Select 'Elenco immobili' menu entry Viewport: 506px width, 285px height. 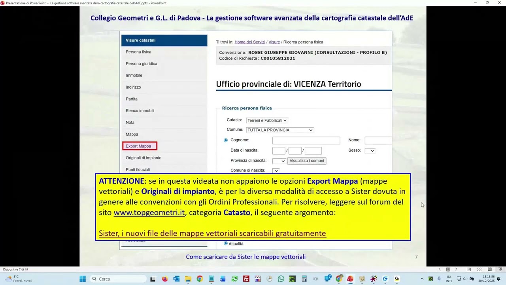(x=140, y=110)
